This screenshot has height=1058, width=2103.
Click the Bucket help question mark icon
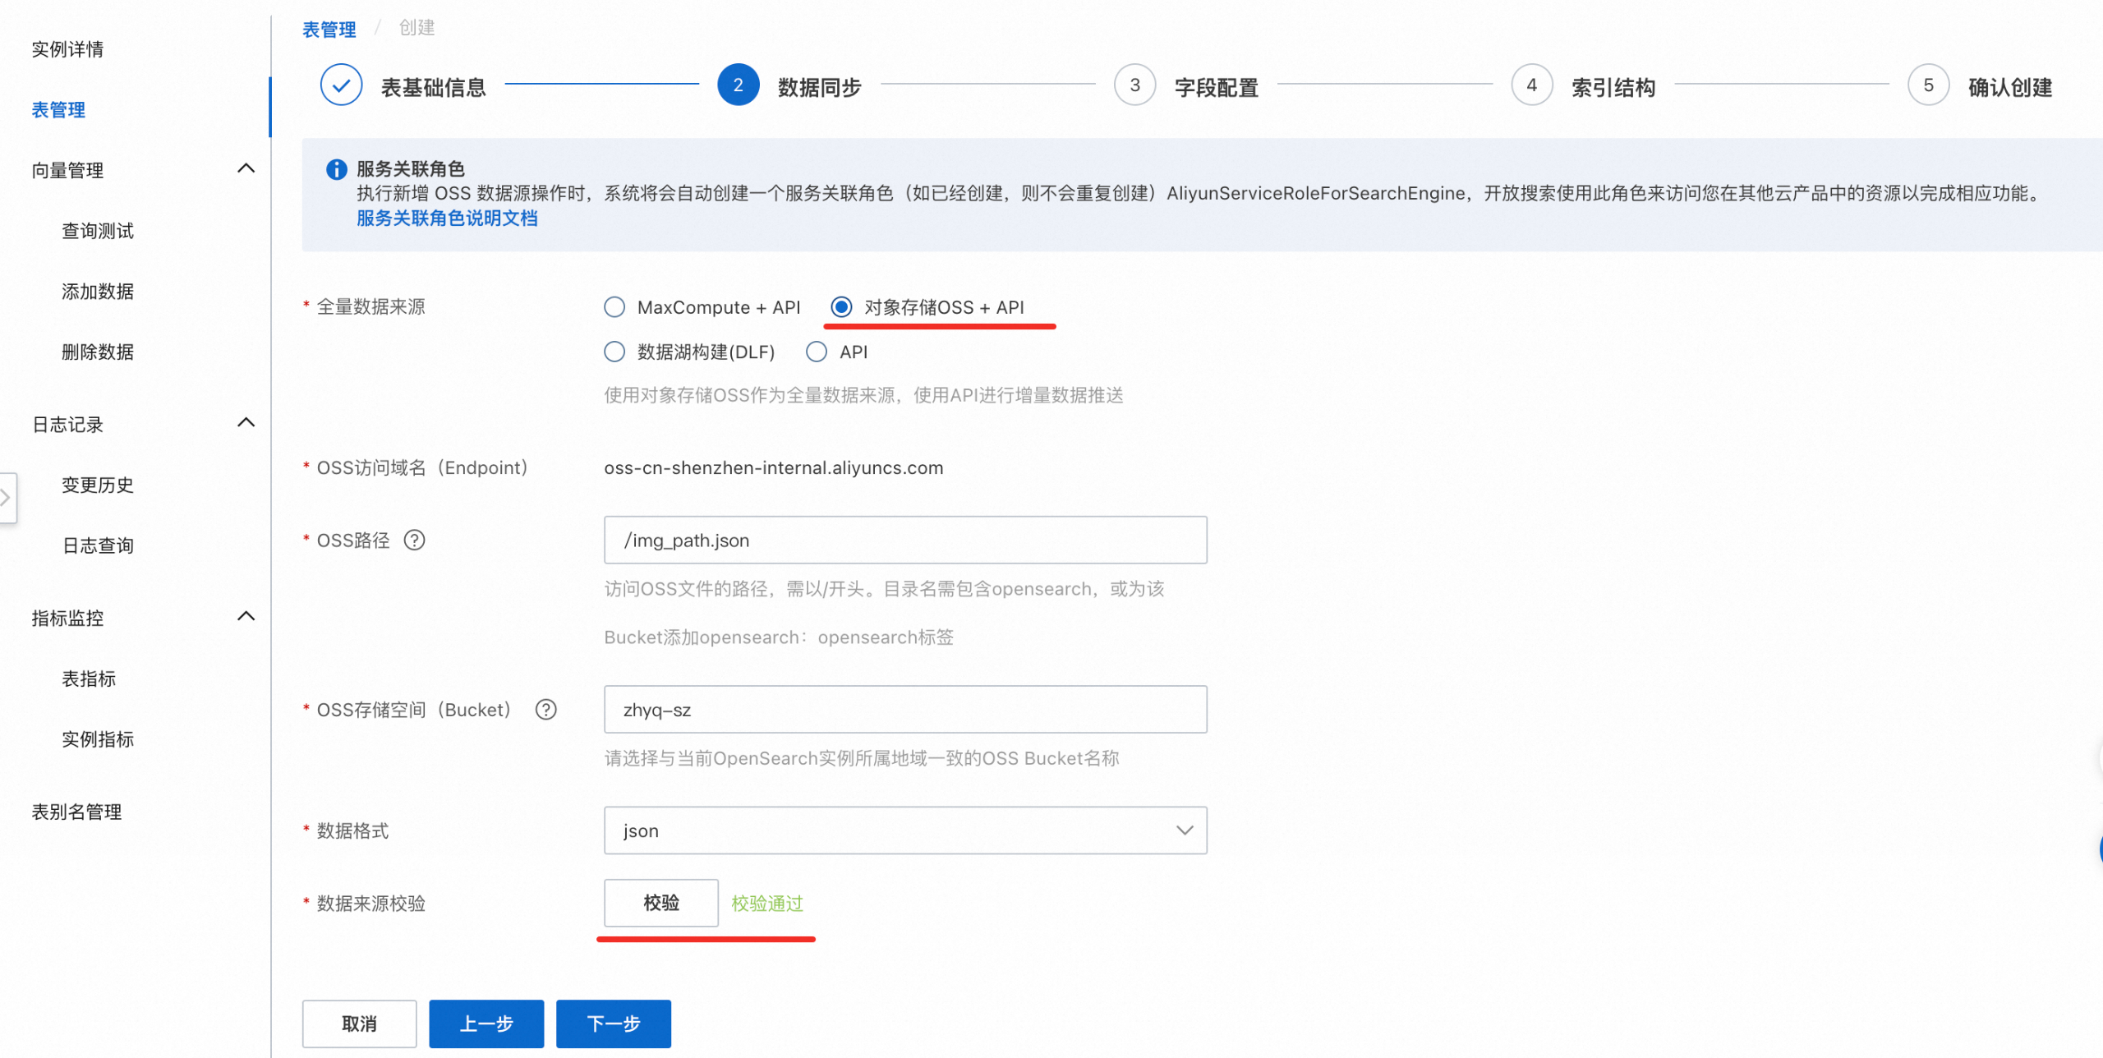tap(546, 709)
